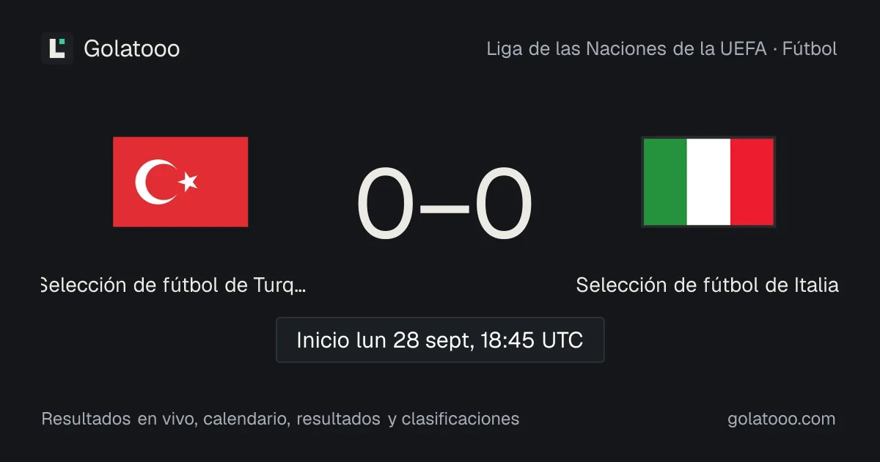The height and width of the screenshot is (462, 880).
Task: Click the white stripe of Italy's flag
Action: 708,182
